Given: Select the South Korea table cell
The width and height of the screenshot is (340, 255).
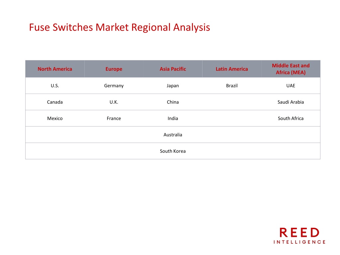Looking at the screenshot, I should [173, 151].
